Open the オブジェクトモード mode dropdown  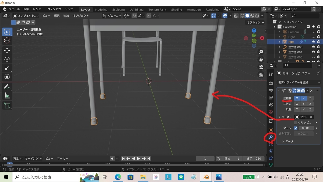coord(26,16)
